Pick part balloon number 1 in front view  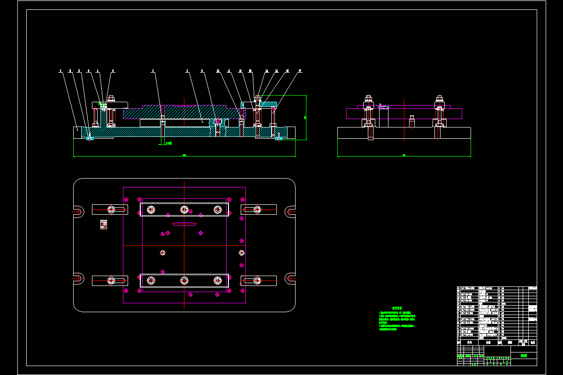click(x=61, y=71)
